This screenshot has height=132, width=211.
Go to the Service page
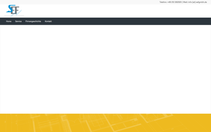pyautogui.click(x=18, y=21)
